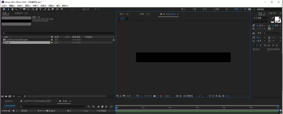Select the Horizontal Type tool
Image resolution: width=283 pixels, height=114 pixels.
coord(40,9)
